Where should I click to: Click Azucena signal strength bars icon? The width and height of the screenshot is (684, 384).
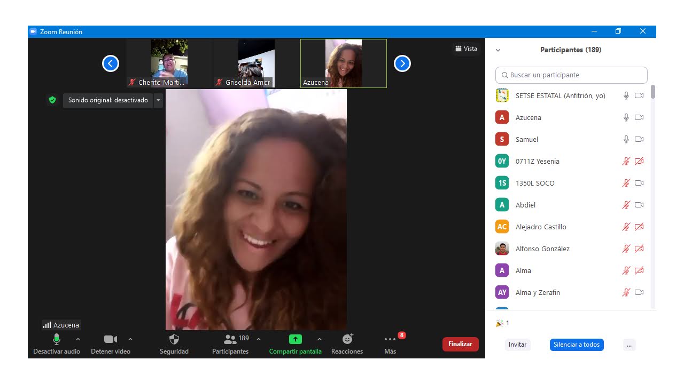coord(47,325)
